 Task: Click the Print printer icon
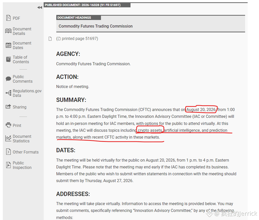(x=8, y=125)
